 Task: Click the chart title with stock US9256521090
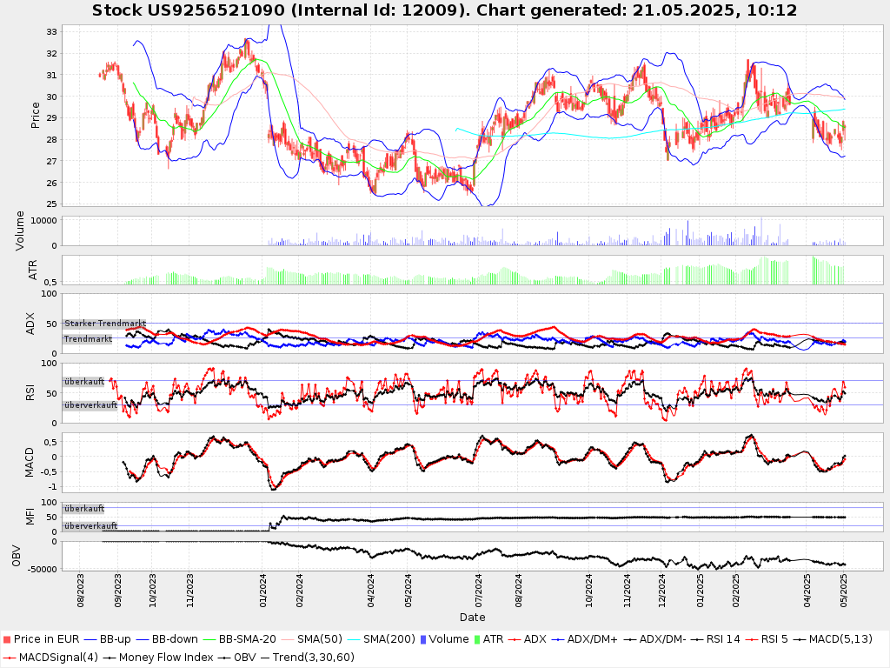(x=444, y=10)
